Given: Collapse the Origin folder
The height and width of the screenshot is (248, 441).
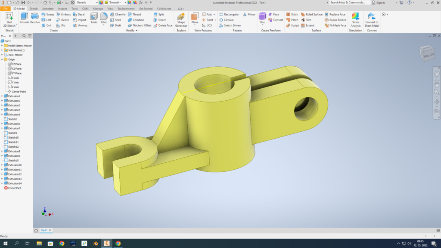Looking at the screenshot, I should tap(2, 59).
